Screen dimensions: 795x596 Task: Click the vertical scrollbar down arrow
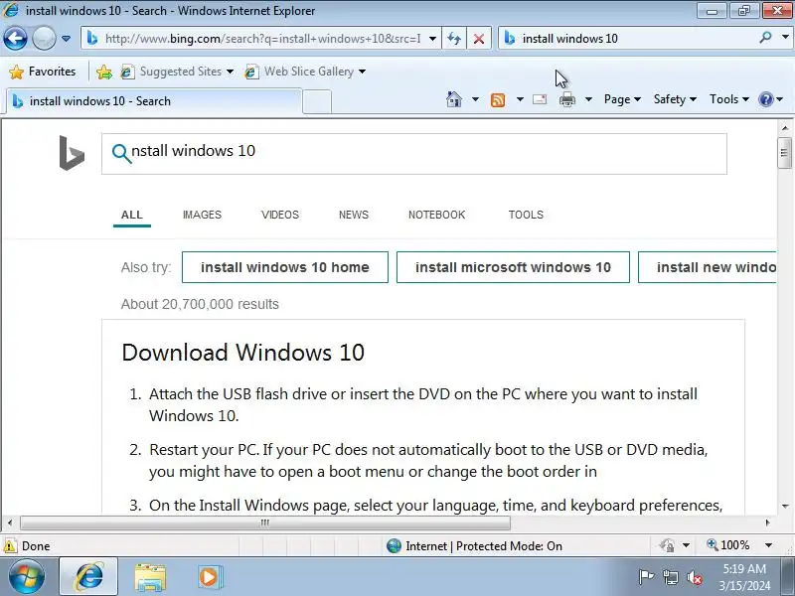pyautogui.click(x=785, y=507)
